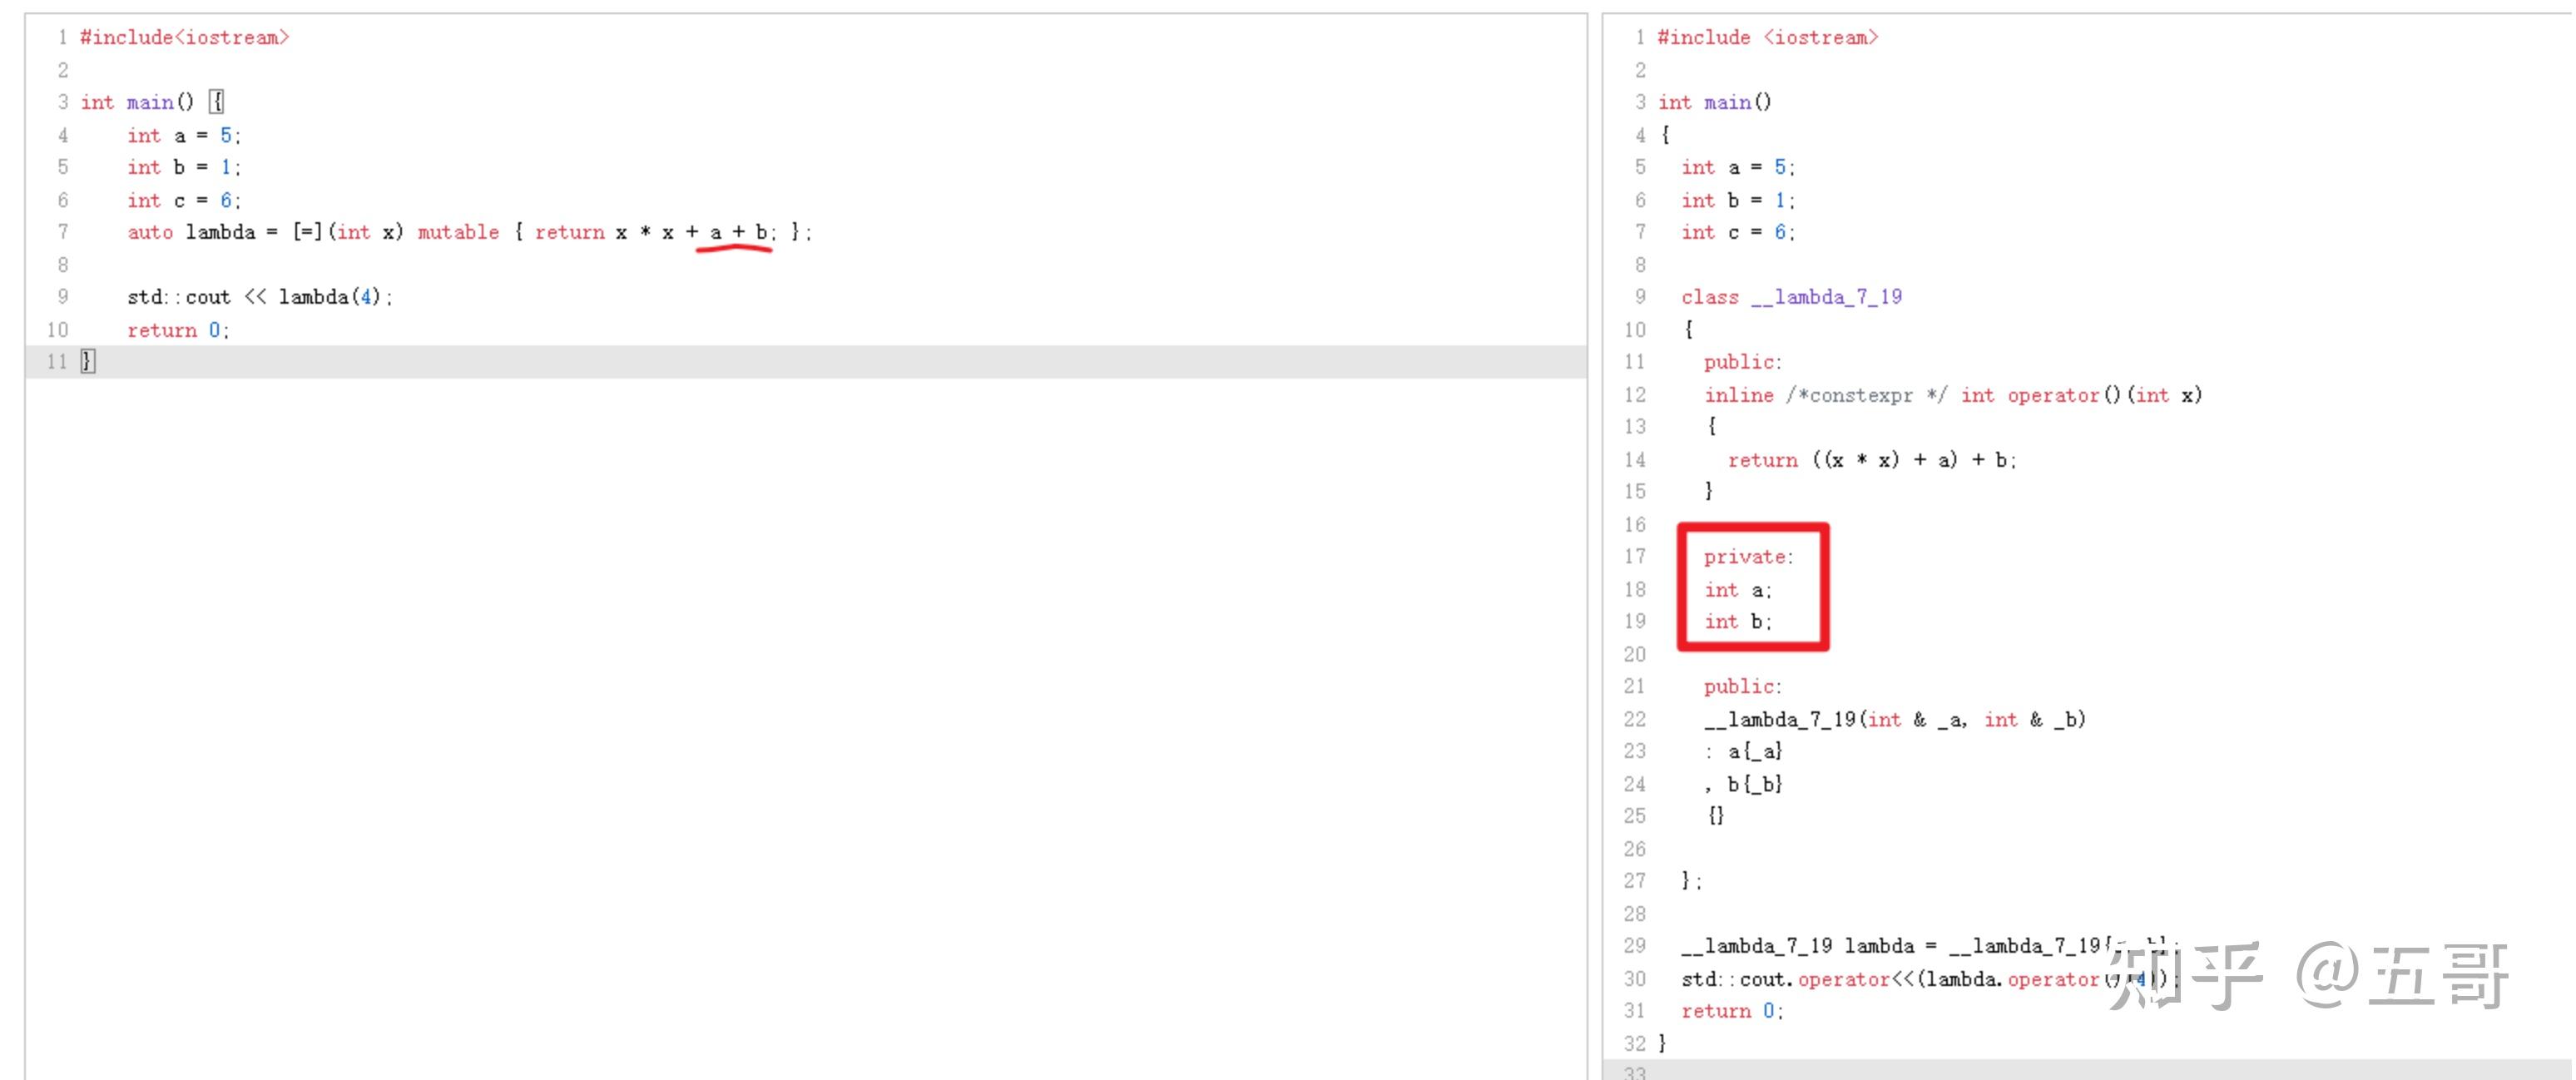Screen dimensions: 2576x1080
Task: Select the mutable keyword on line 7
Action: (459, 232)
